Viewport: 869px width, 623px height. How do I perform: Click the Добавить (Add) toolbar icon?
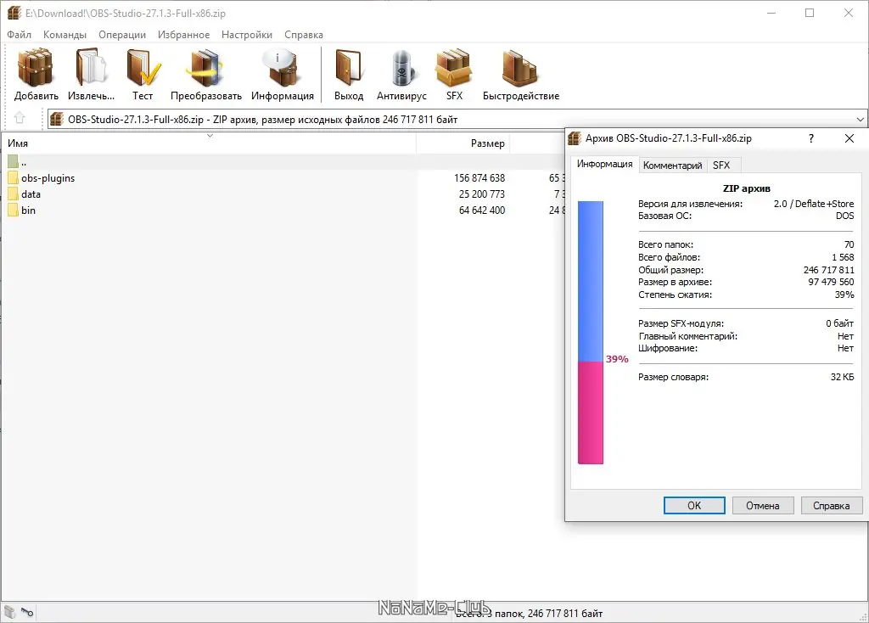tap(36, 75)
